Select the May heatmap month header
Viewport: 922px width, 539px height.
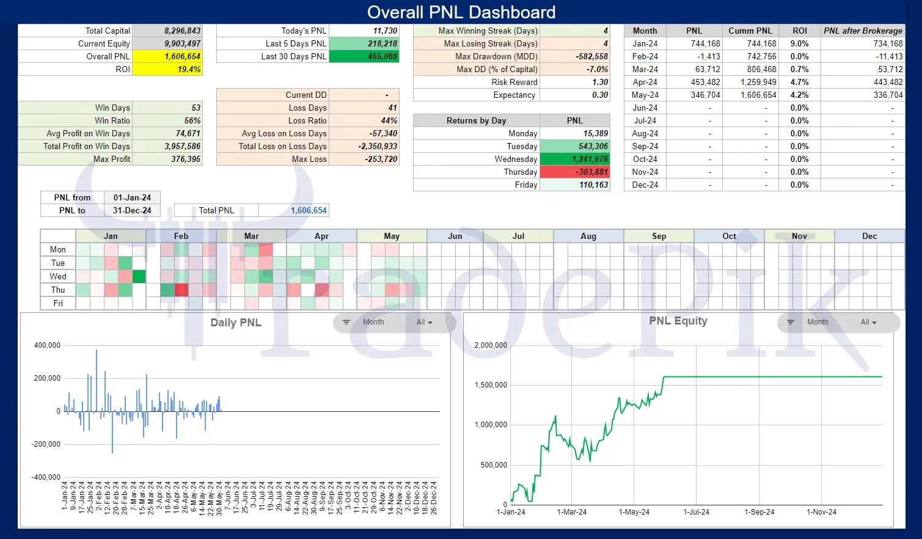(x=392, y=236)
